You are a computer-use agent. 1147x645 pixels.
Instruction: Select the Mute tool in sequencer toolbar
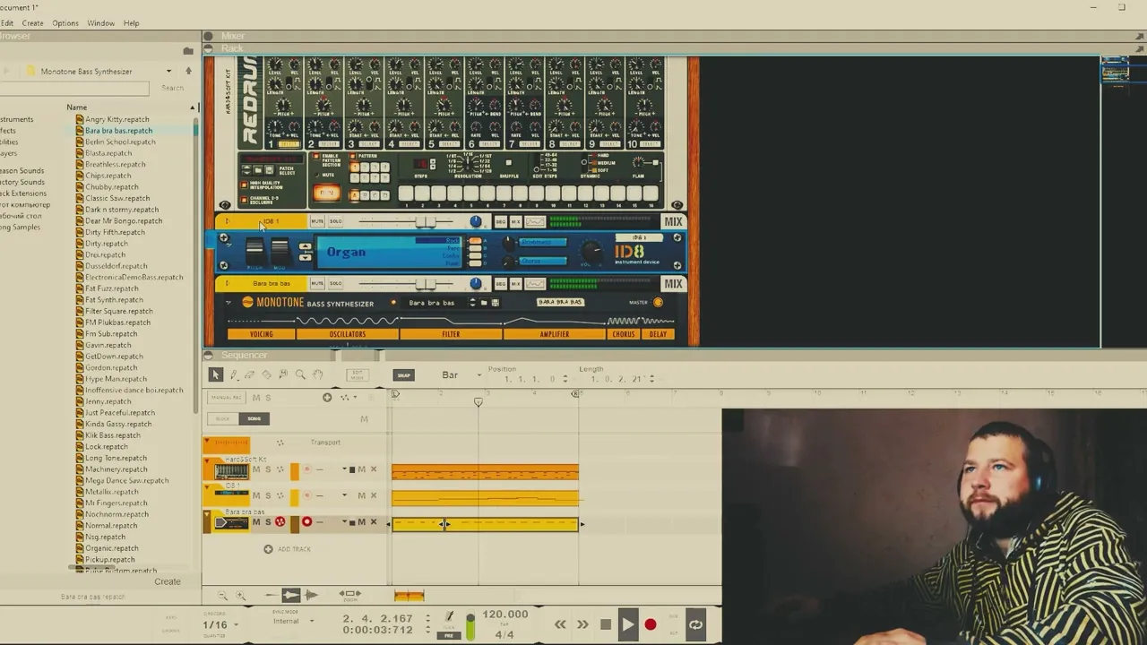283,374
